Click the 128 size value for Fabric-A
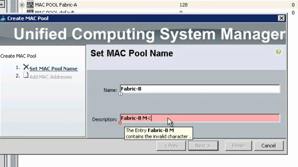Image resolution: width=298 pixels, height=167 pixels. pyautogui.click(x=184, y=5)
